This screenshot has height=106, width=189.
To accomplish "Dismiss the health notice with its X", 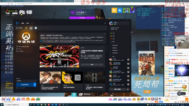I will coord(105,34).
